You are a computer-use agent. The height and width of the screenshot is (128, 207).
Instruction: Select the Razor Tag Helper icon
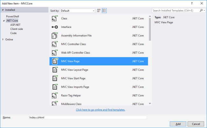tap(54, 95)
